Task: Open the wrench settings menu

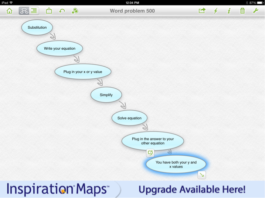Action: [x=255, y=11]
